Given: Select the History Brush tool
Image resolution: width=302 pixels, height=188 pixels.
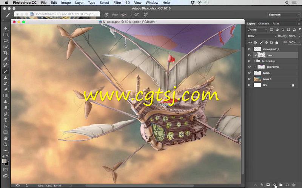Looking at the screenshot, I should point(5,83).
